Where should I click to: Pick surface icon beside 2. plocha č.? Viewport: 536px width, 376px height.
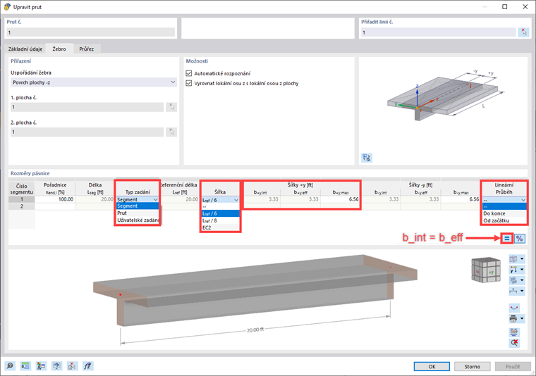point(171,132)
